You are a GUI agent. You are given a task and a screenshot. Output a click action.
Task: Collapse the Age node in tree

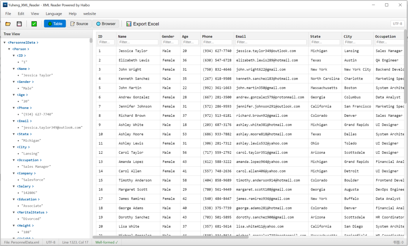[x=14, y=95]
